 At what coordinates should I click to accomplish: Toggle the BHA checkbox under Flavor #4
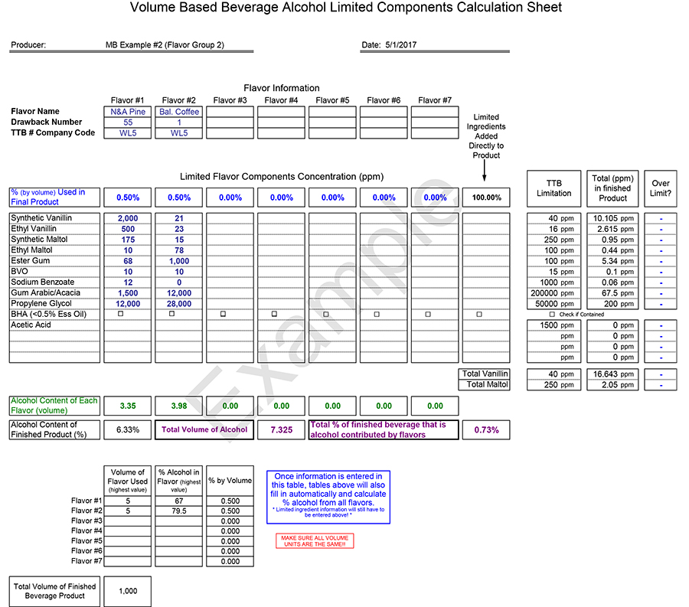point(274,314)
